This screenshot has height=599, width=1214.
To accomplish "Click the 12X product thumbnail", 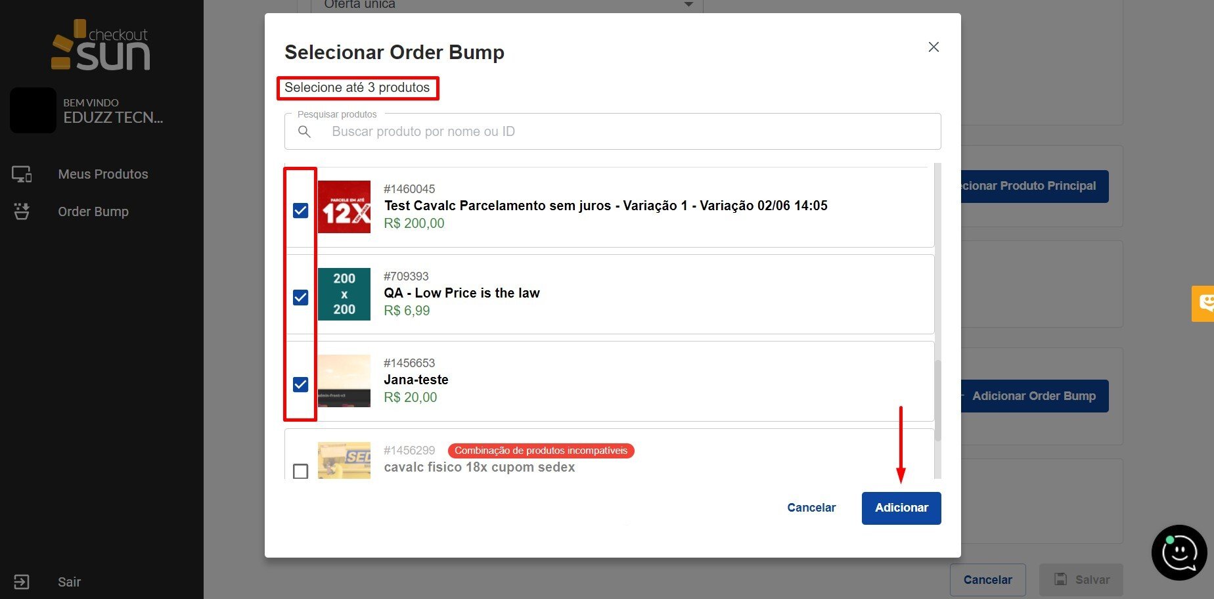I will point(344,207).
